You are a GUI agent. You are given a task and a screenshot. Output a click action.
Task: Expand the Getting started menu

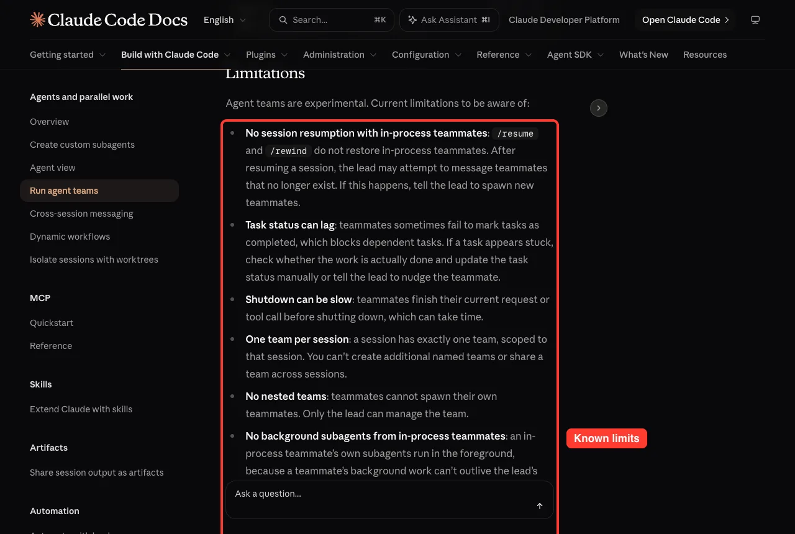coord(68,55)
